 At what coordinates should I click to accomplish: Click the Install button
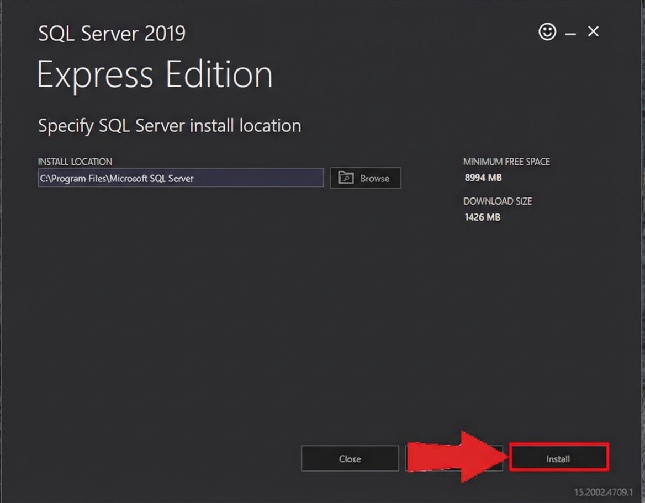558,458
